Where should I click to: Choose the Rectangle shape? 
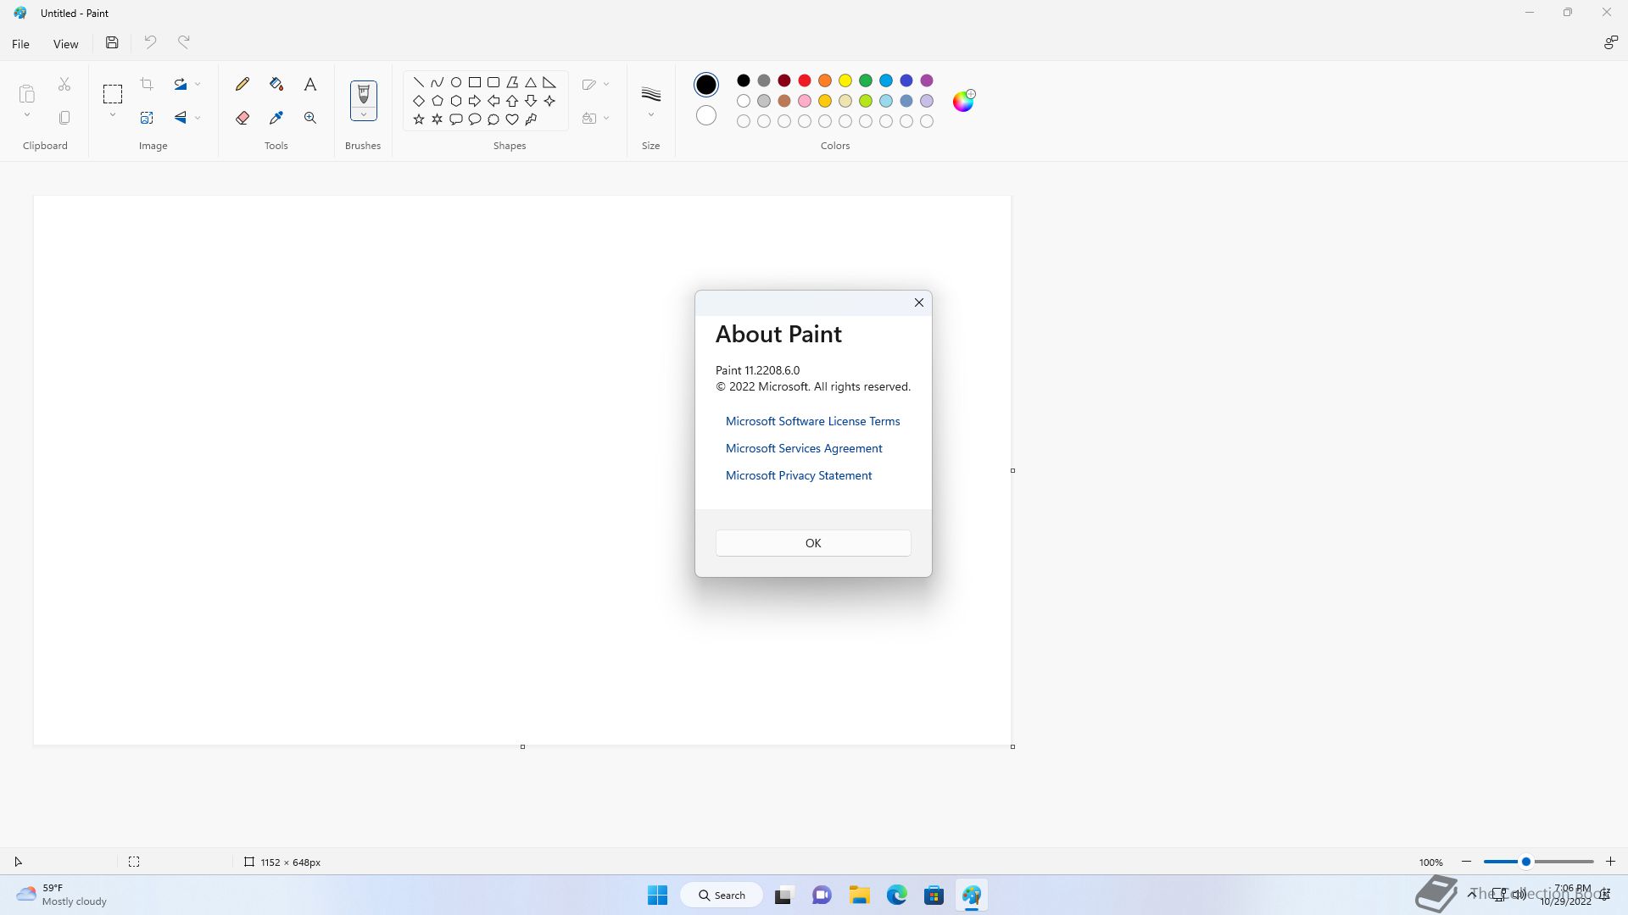[x=475, y=82]
